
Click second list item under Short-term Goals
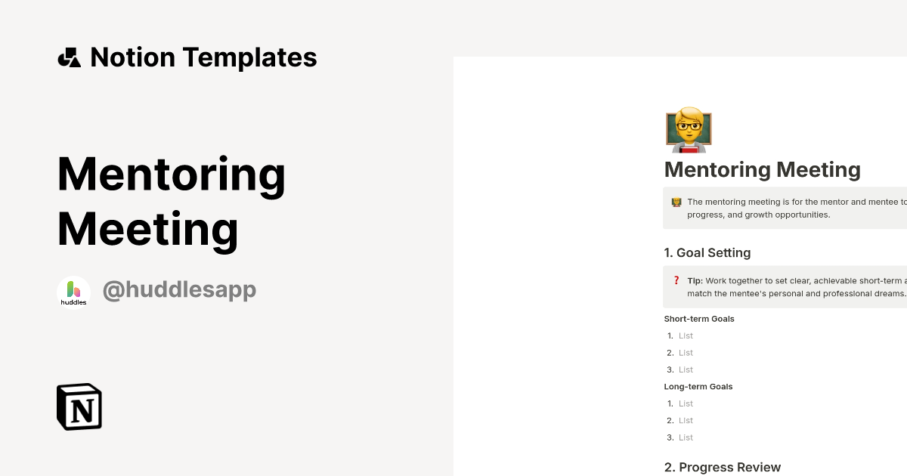tap(686, 353)
